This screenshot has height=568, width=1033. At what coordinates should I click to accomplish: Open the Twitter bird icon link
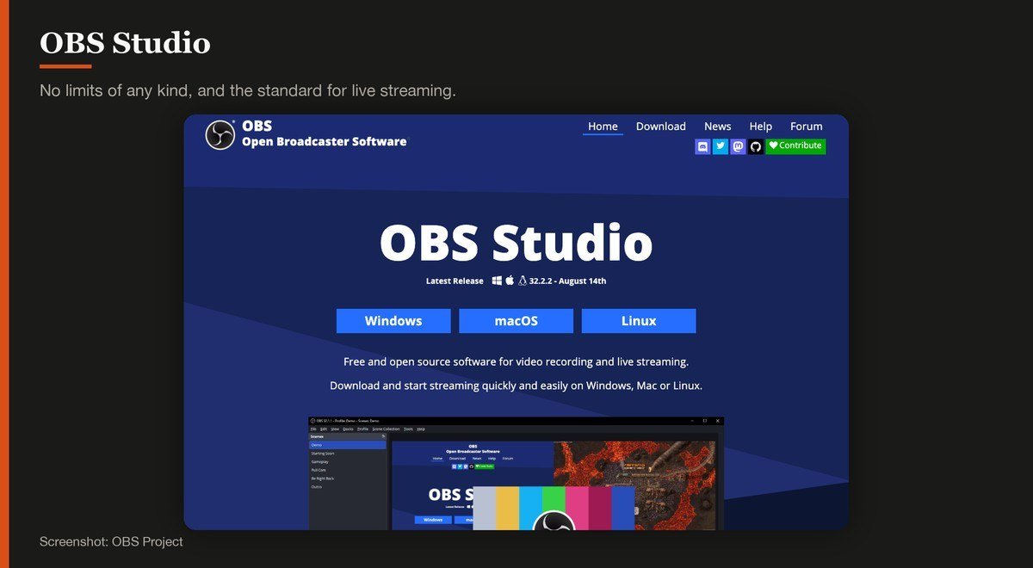coord(721,147)
